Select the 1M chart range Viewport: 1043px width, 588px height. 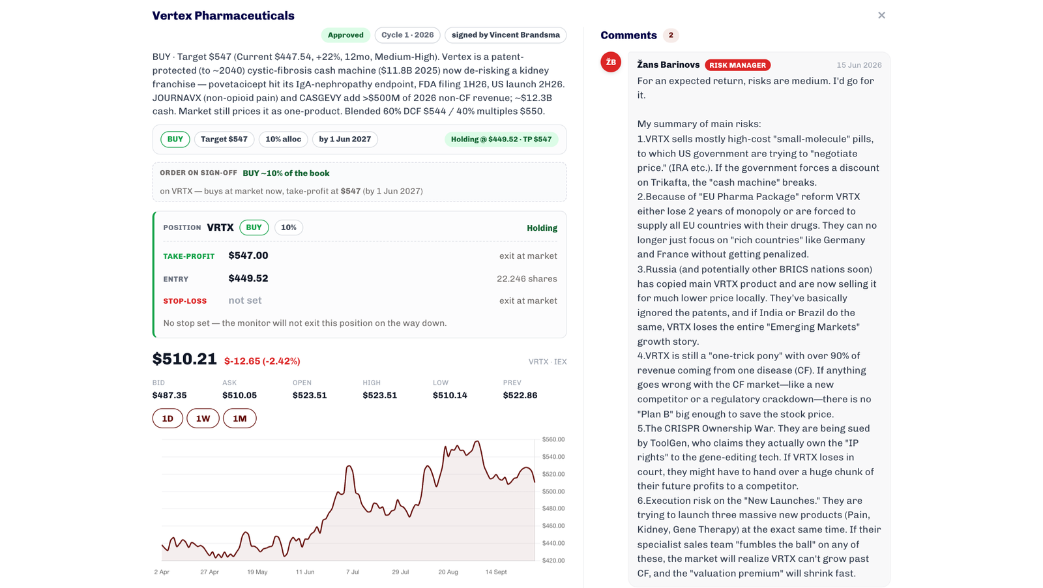(240, 419)
